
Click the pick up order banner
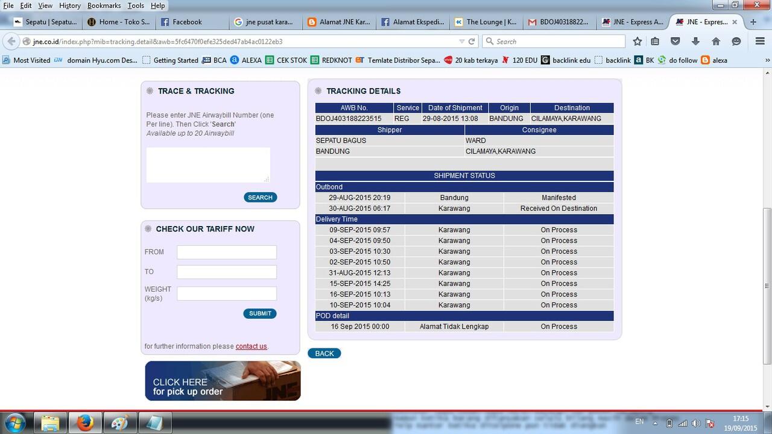(x=223, y=380)
